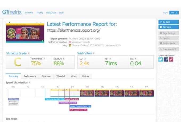Click help icon next to Structure score
The width and height of the screenshot is (181, 122).
pyautogui.click(x=64, y=59)
